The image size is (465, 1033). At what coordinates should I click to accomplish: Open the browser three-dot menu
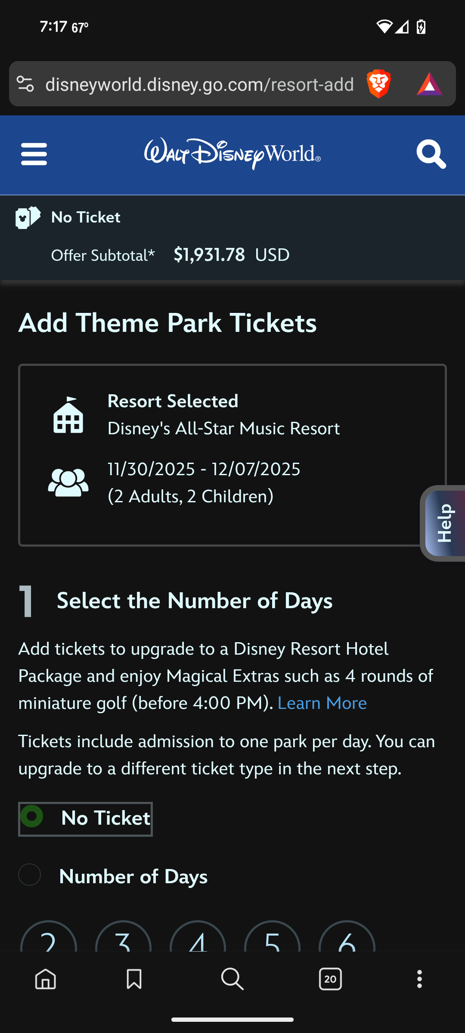coord(419,979)
